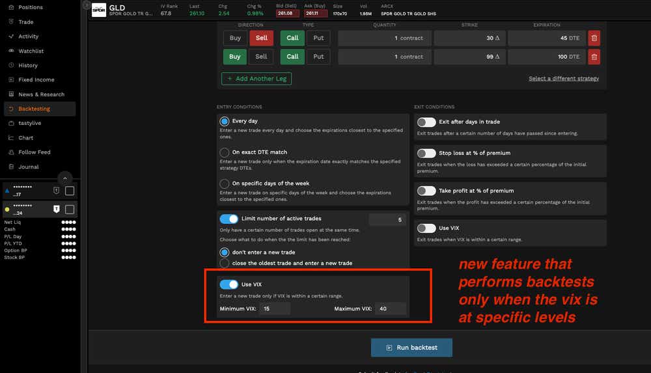Click the GLD SPDR symbol logo
The height and width of the screenshot is (373, 651).
99,10
